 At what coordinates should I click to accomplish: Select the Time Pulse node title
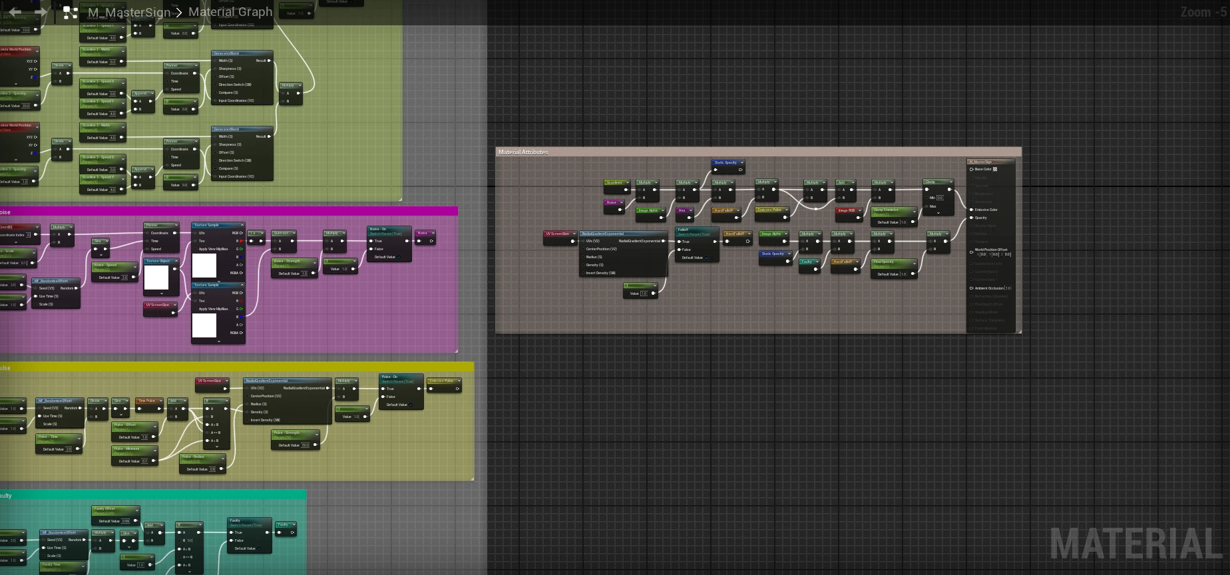146,401
